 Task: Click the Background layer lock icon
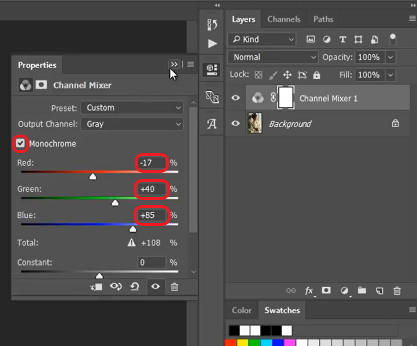coord(395,123)
